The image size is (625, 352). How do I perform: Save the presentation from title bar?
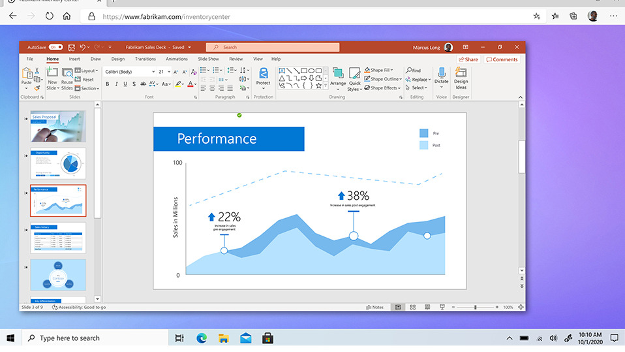click(71, 48)
